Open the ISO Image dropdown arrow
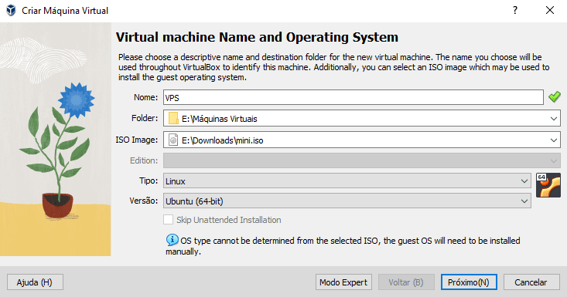Screen dimensions: 567x297 pyautogui.click(x=553, y=140)
